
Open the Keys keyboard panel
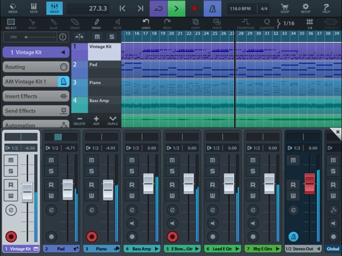[x=33, y=8]
